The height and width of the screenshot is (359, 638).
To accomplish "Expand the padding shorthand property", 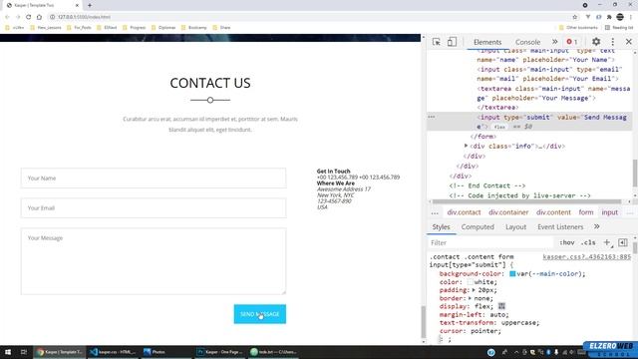I will 474,290.
